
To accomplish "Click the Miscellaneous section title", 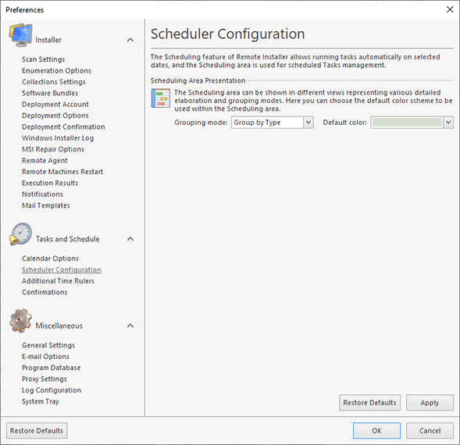I will [59, 326].
